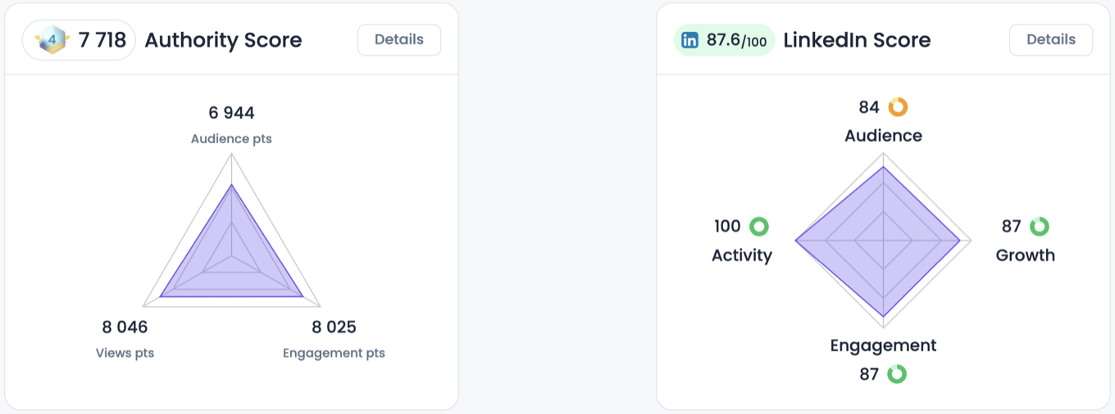The width and height of the screenshot is (1115, 414).
Task: Click the green Engagement donut icon
Action: pyautogui.click(x=897, y=375)
